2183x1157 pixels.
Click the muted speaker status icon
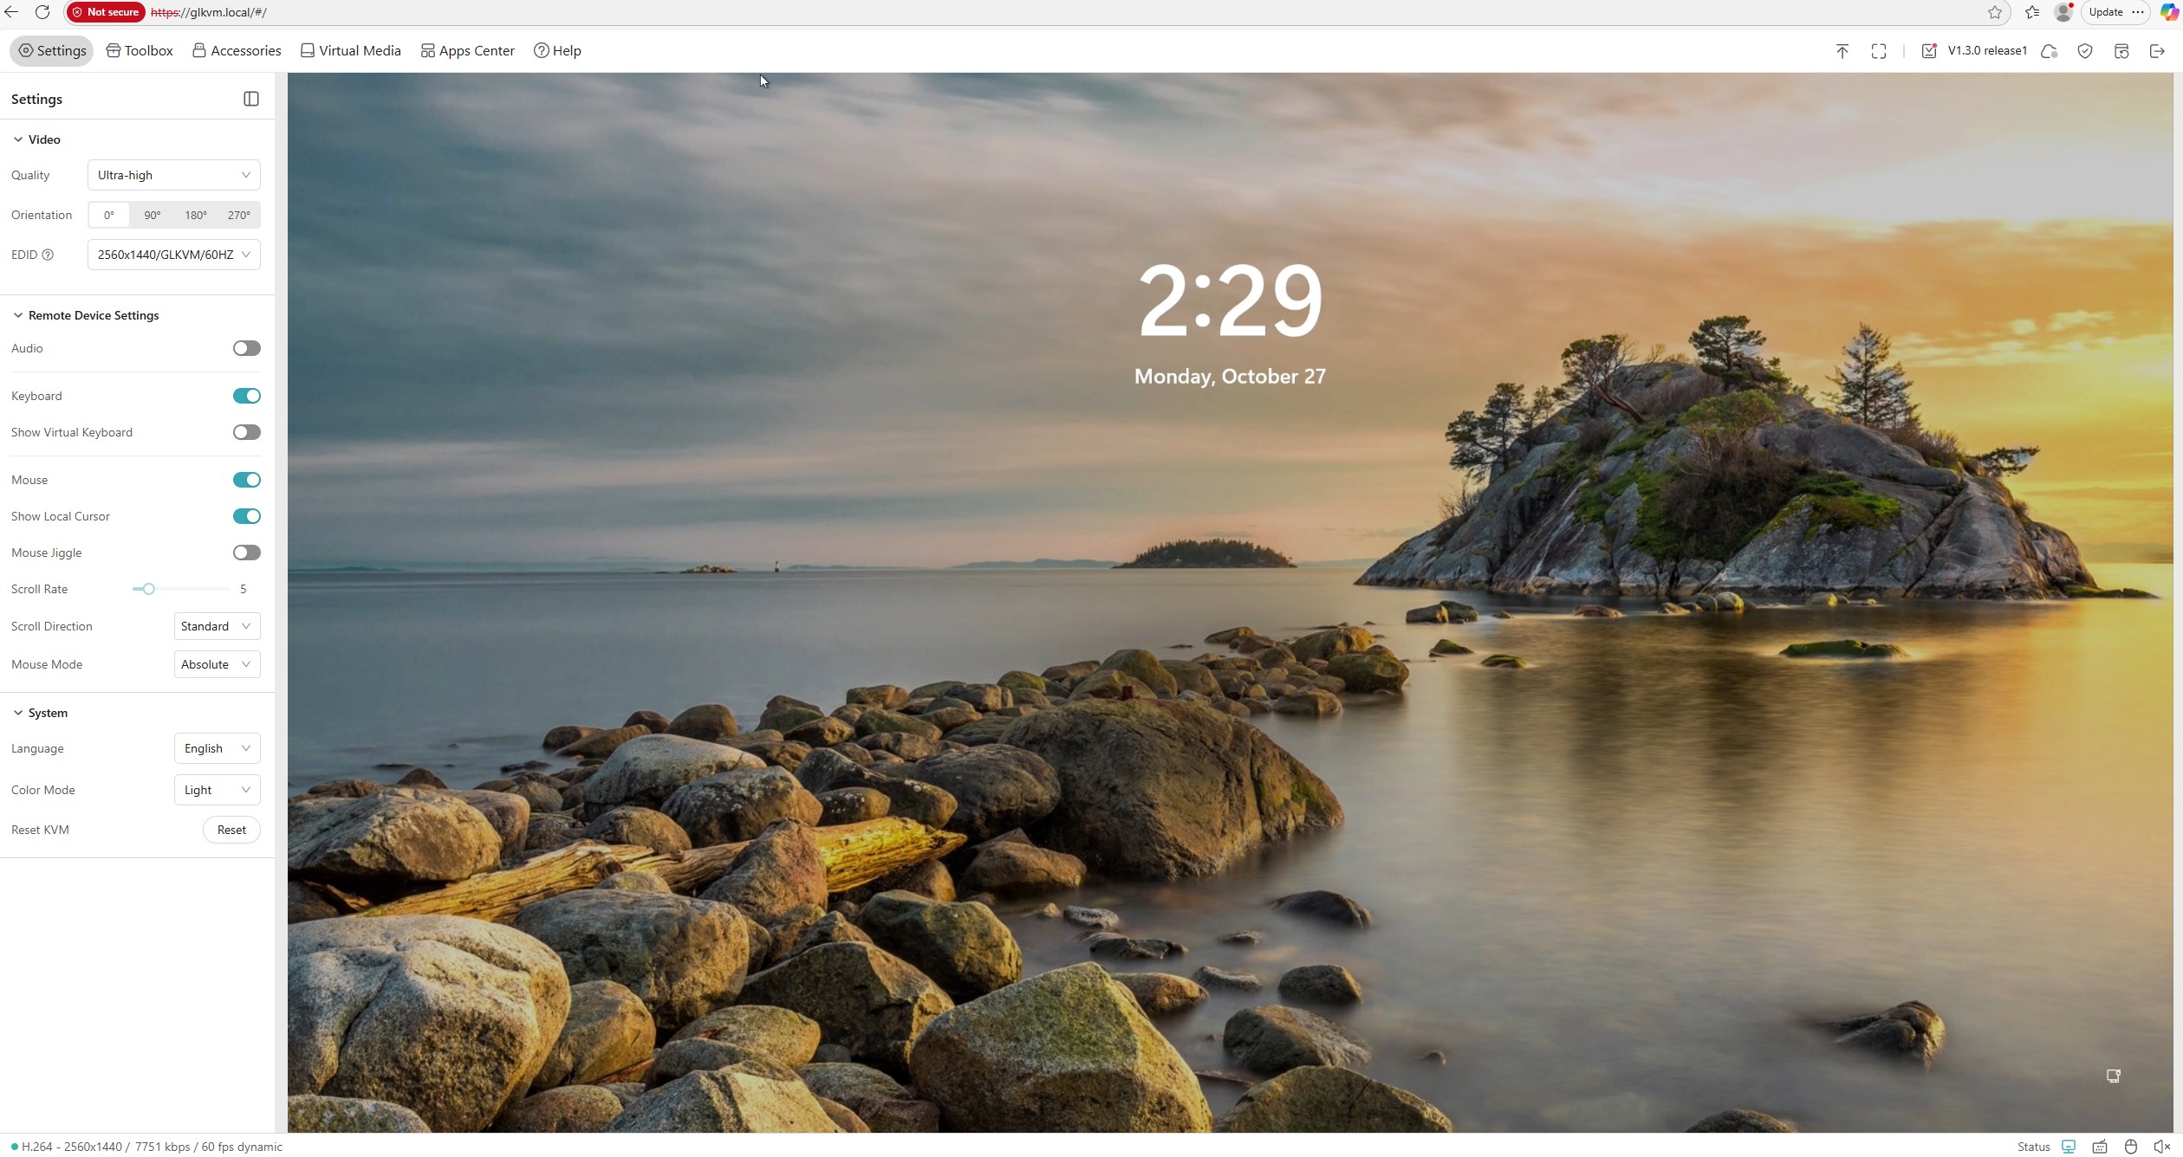click(x=2161, y=1147)
